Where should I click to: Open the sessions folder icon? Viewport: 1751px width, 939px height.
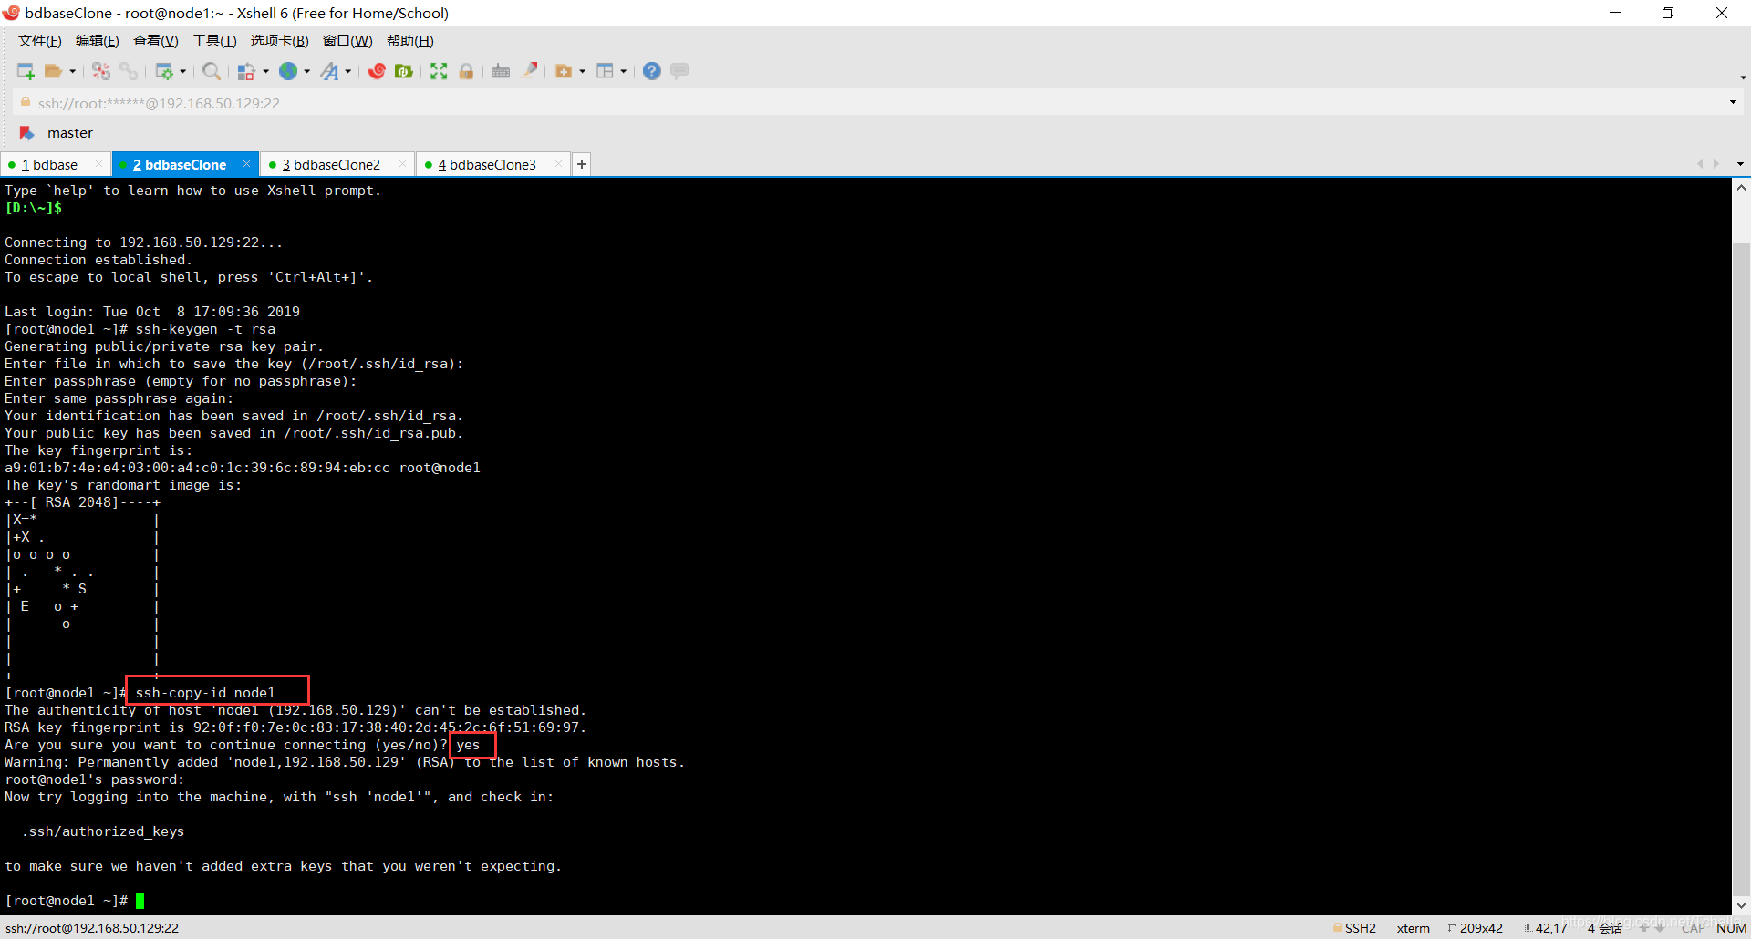54,71
